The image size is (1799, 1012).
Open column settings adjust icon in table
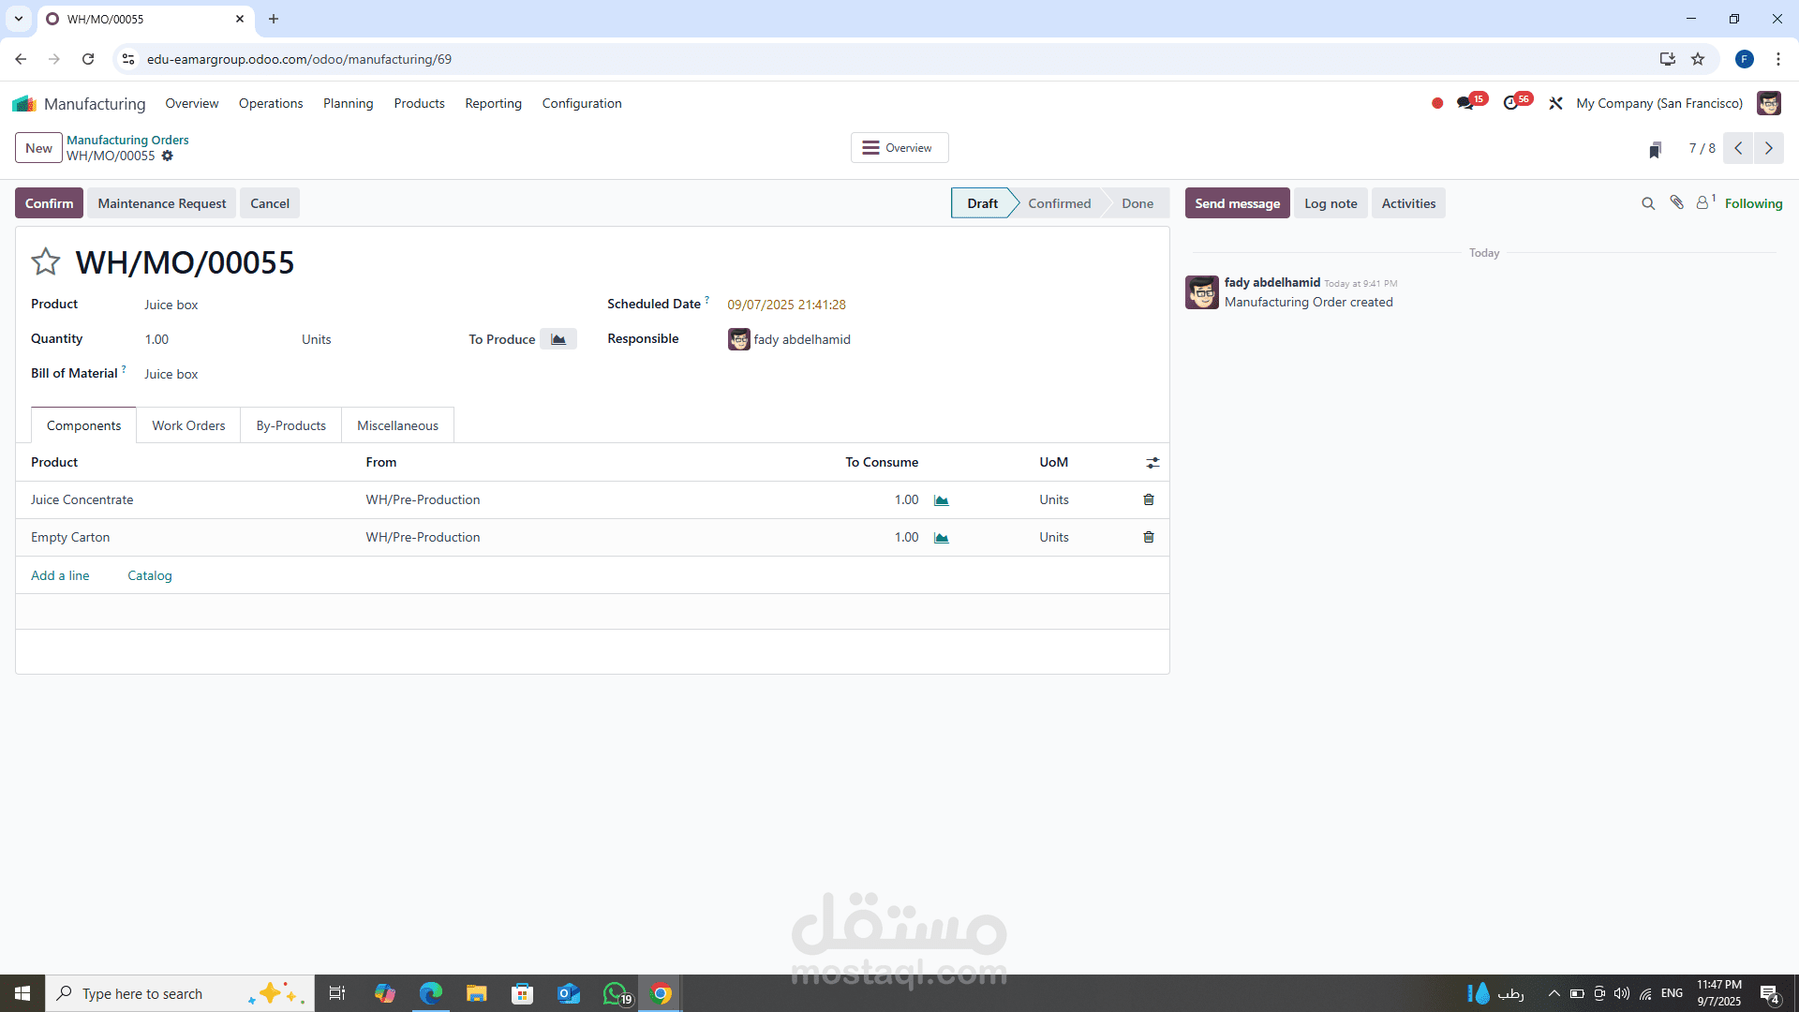1152,463
